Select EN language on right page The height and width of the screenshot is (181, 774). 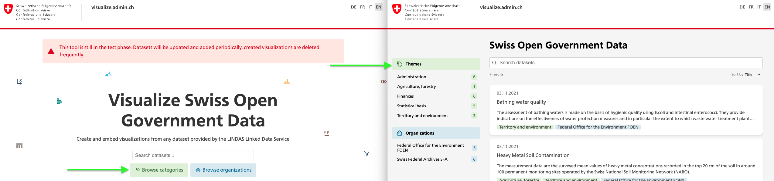[767, 7]
